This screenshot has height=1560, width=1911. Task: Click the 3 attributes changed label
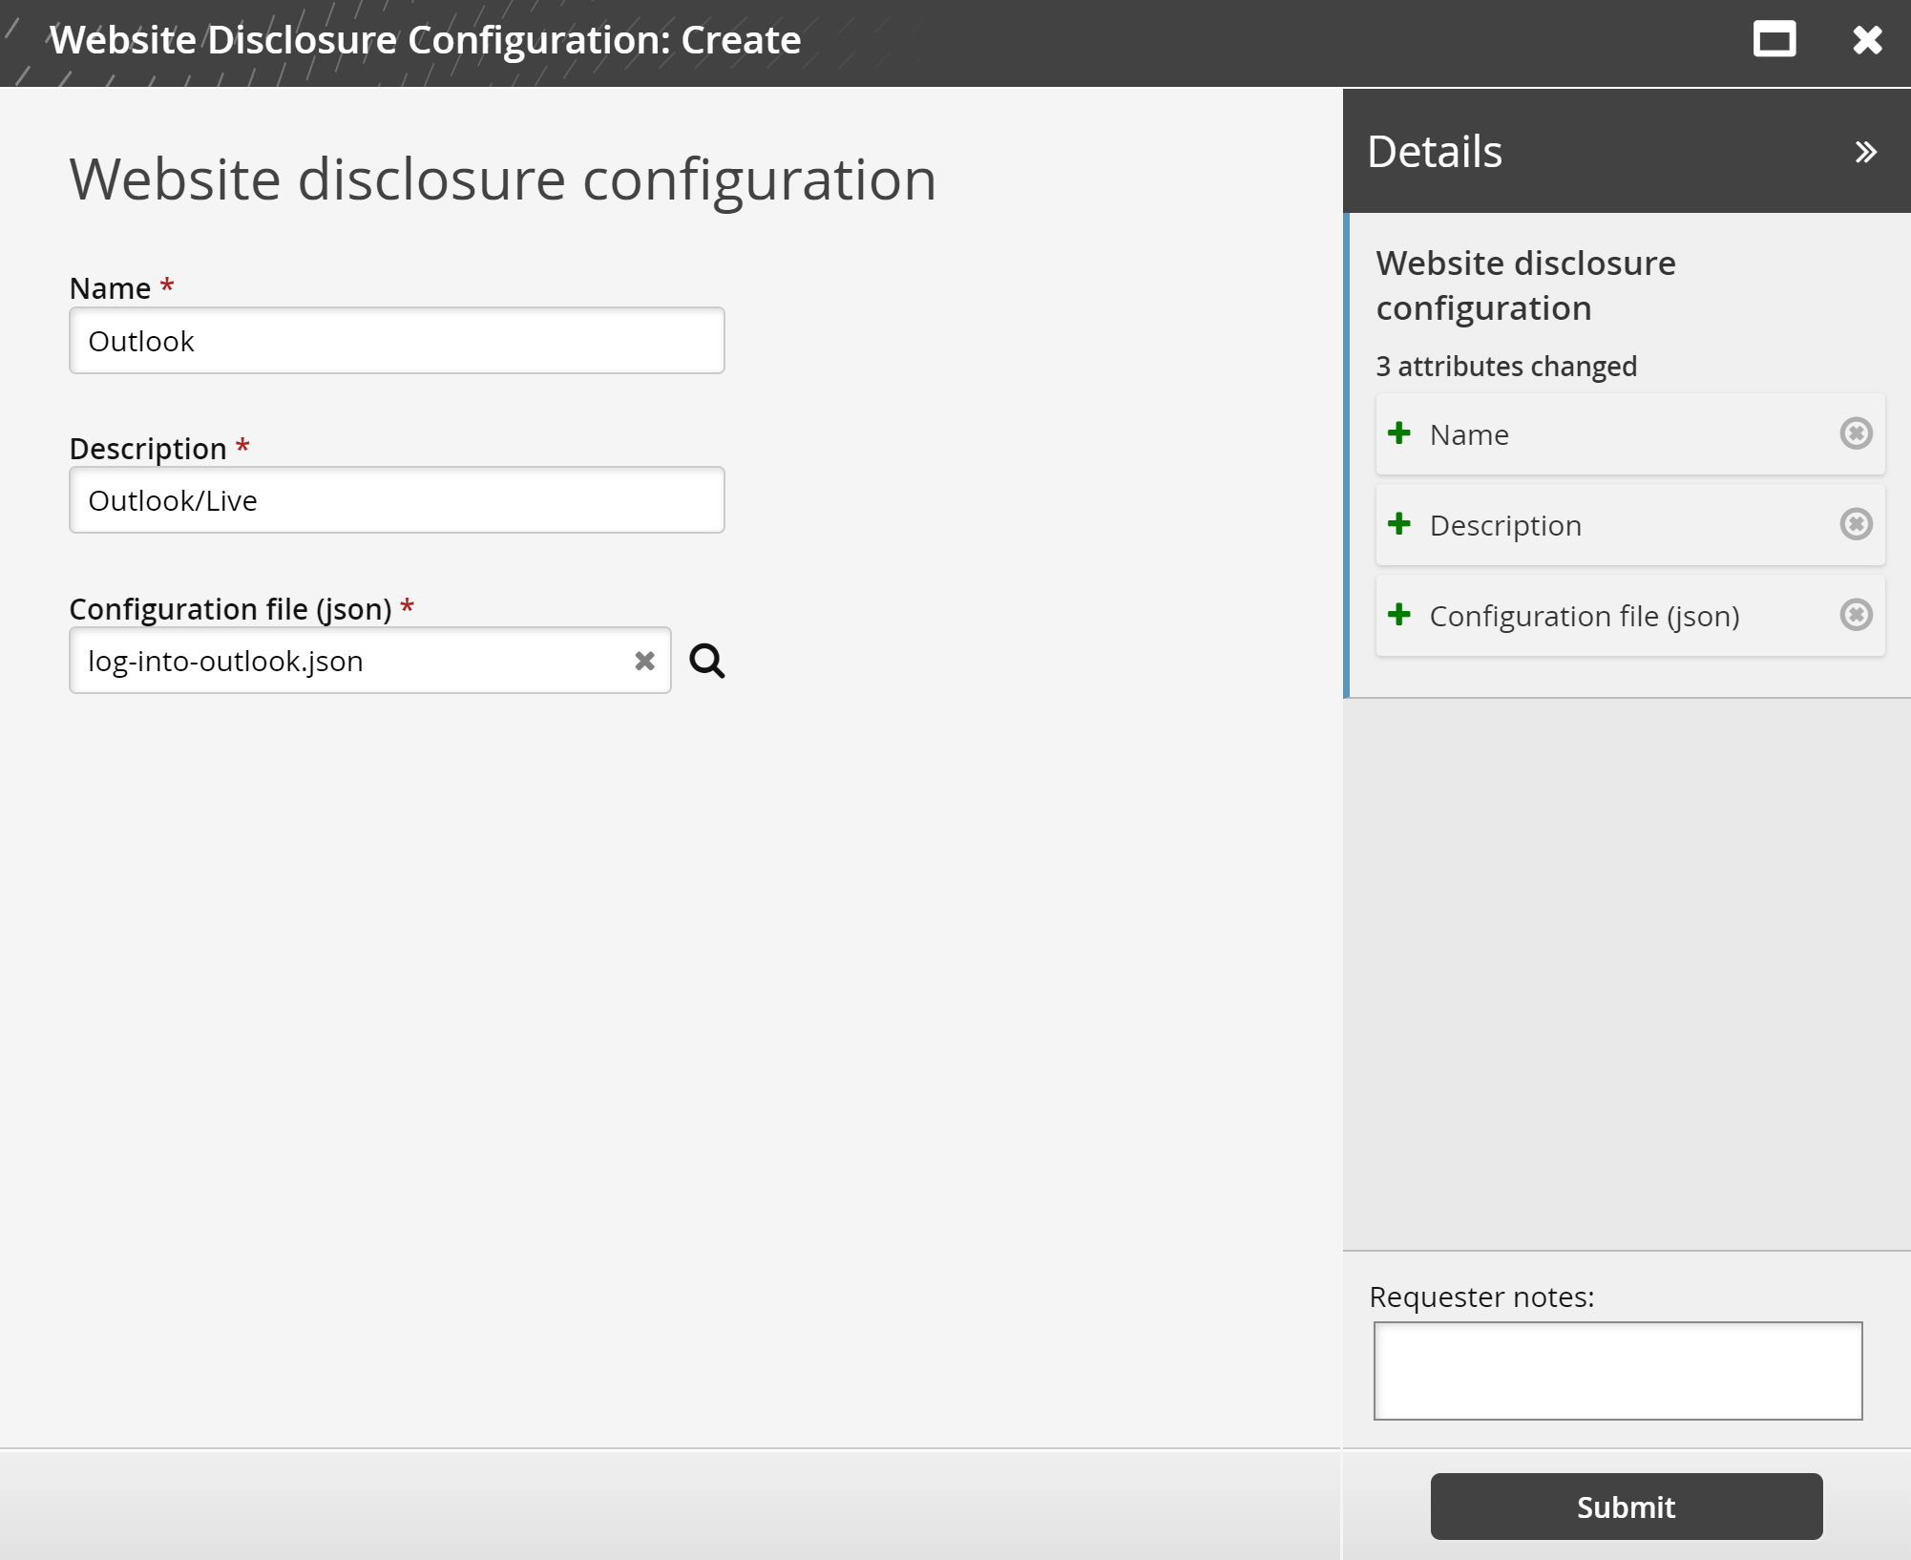click(1505, 366)
